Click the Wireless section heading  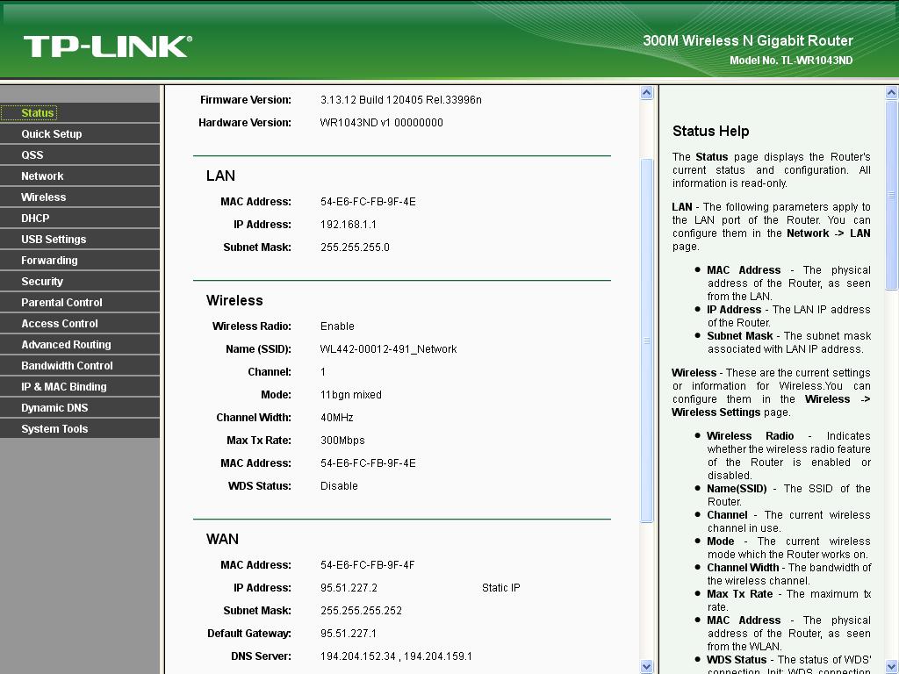[234, 300]
